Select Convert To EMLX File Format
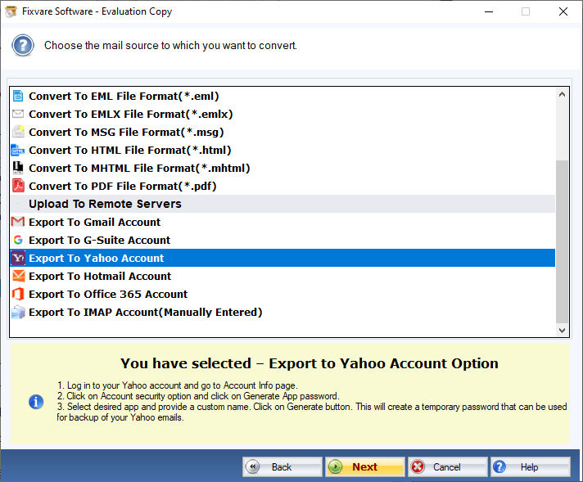Image resolution: width=583 pixels, height=482 pixels. pos(282,114)
